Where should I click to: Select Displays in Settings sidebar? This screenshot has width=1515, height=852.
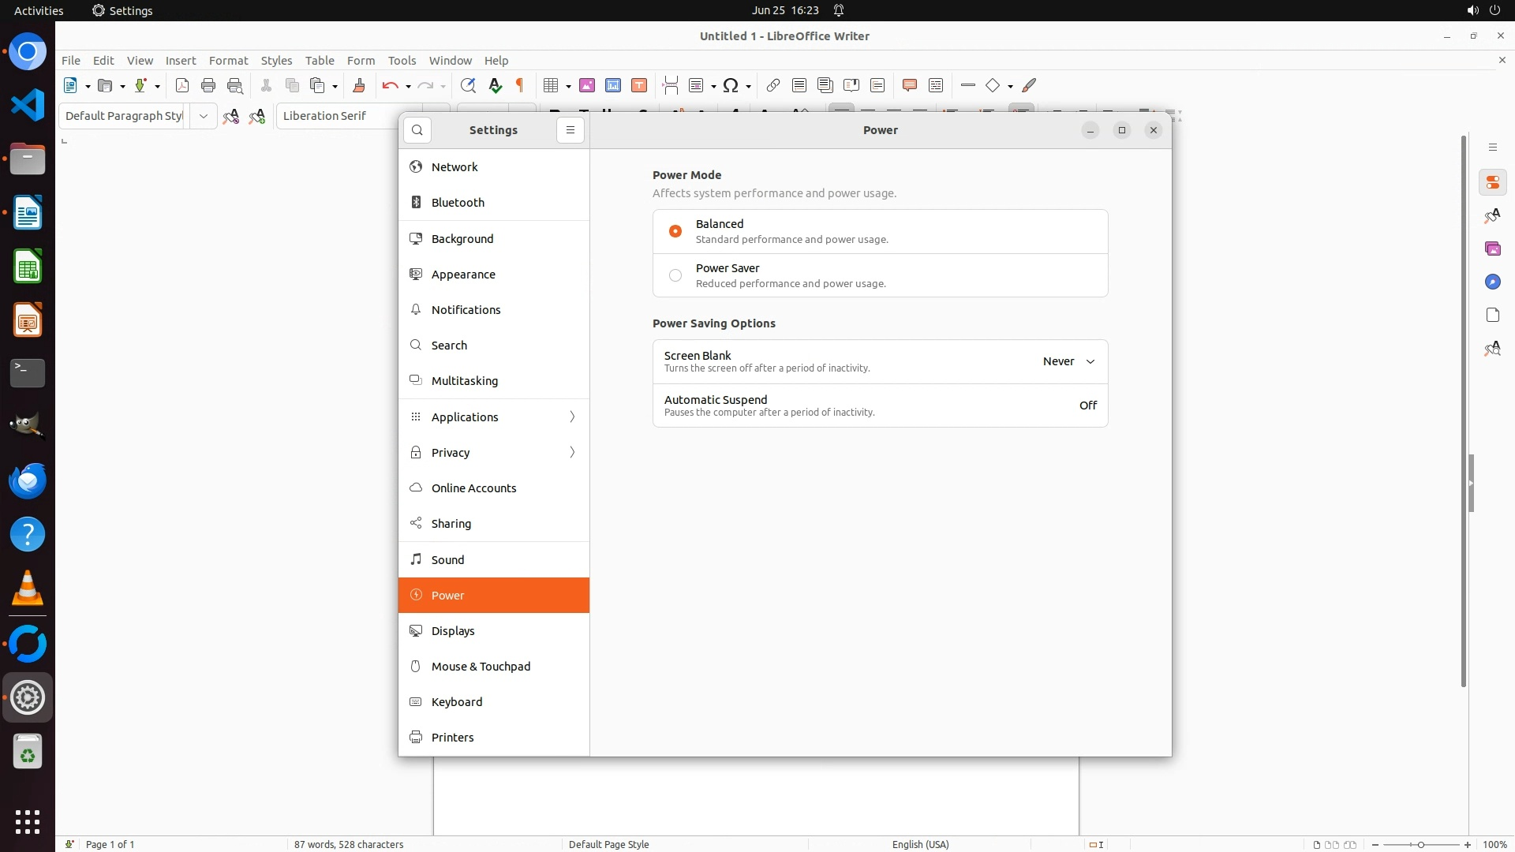point(453,631)
